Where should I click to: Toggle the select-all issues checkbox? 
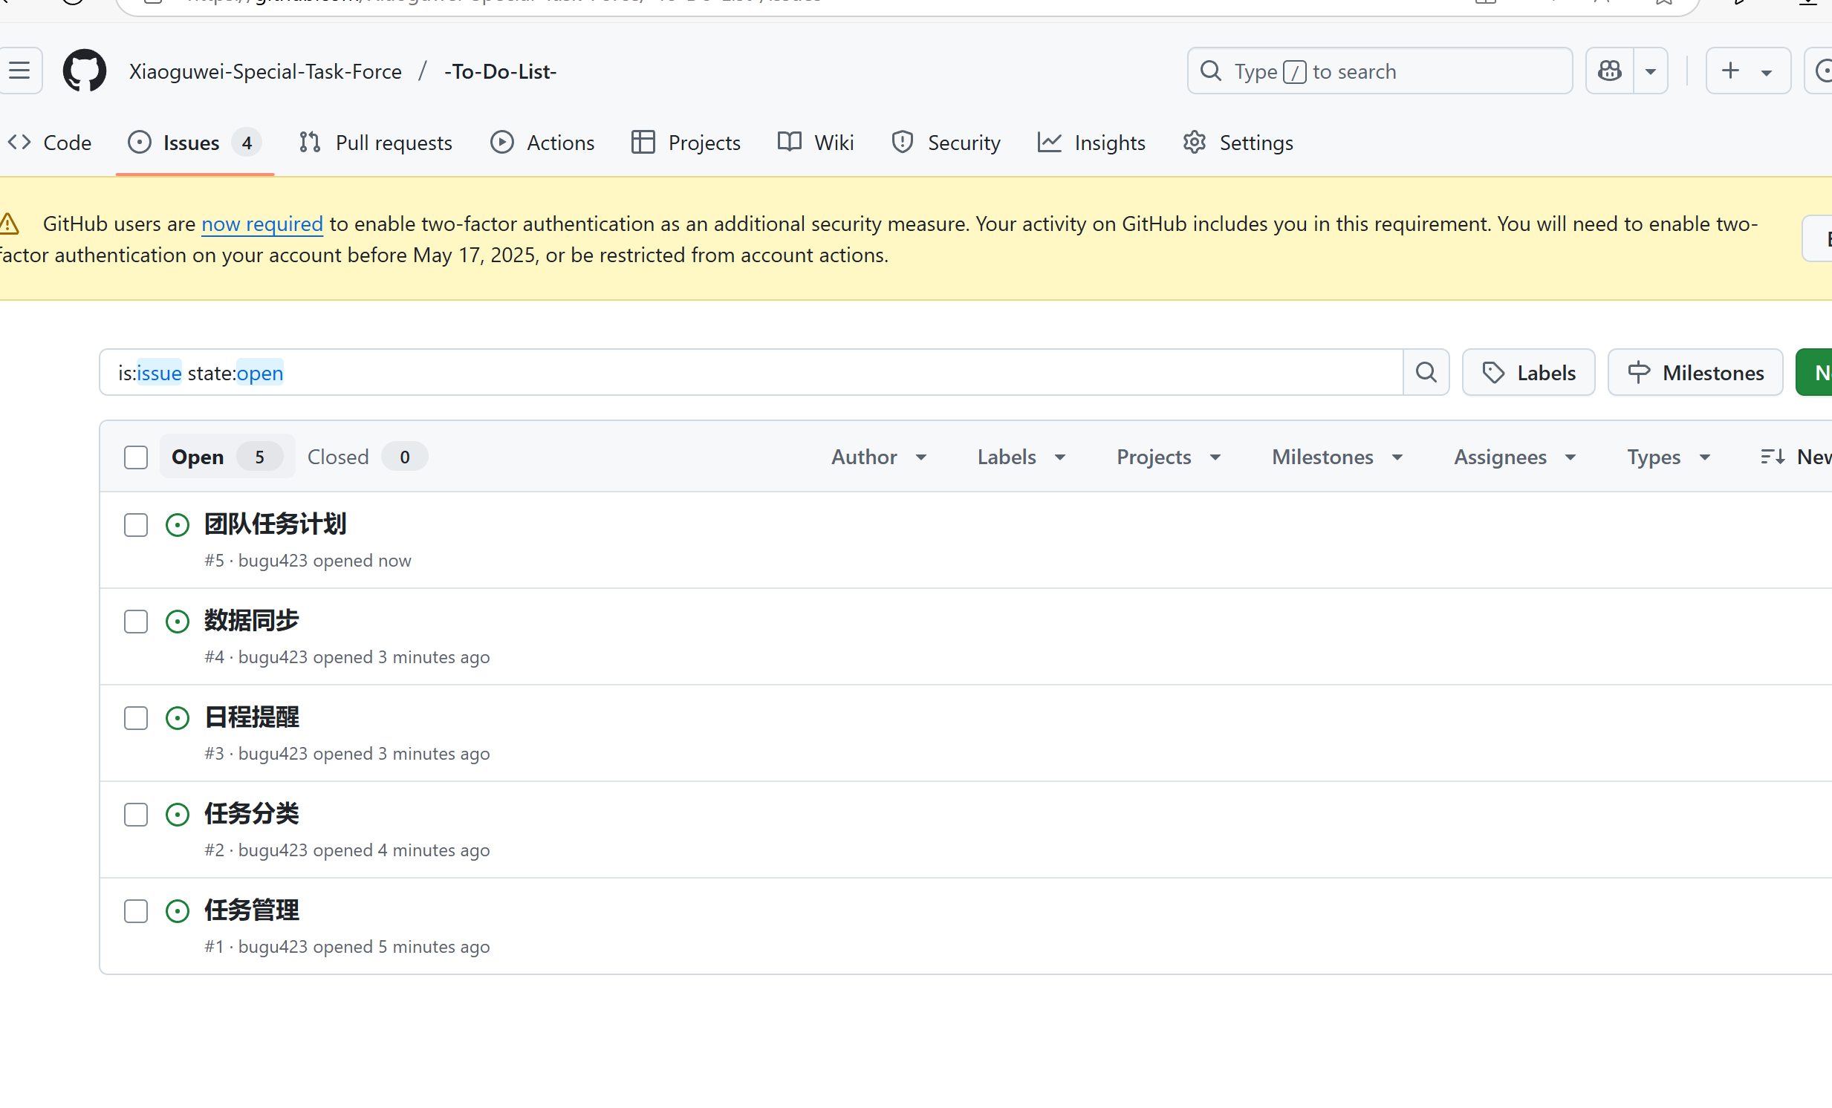[x=136, y=457]
